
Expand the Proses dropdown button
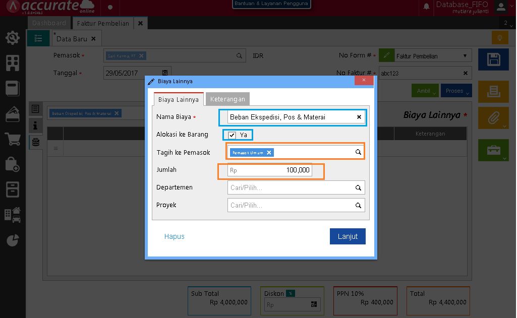(456, 91)
